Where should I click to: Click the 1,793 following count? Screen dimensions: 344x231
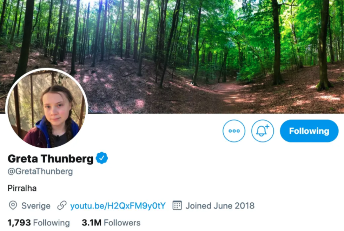[19, 223]
